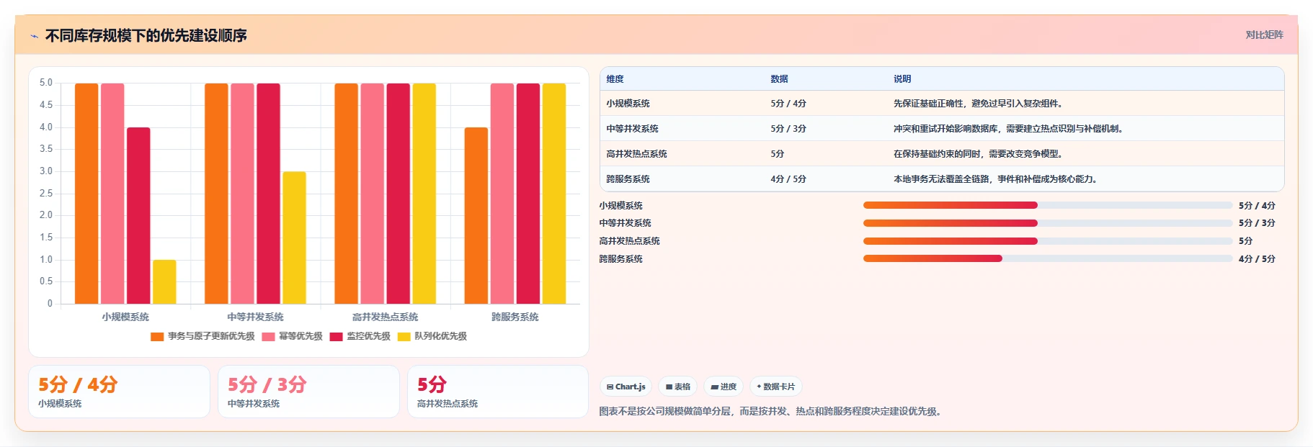Click the 高并发热点系统 label beside the progress bars
Viewport: 1313px width, 447px height.
[629, 241]
